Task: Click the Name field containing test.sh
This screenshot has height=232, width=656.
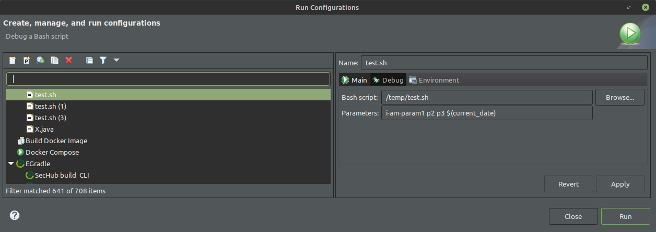Action: (x=504, y=63)
